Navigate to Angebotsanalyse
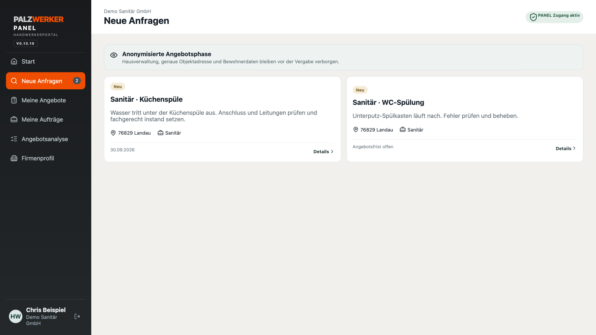The height and width of the screenshot is (335, 596). pos(46,139)
